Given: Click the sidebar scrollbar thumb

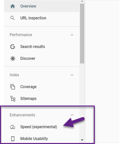Looking at the screenshot, I should pos(82,34).
